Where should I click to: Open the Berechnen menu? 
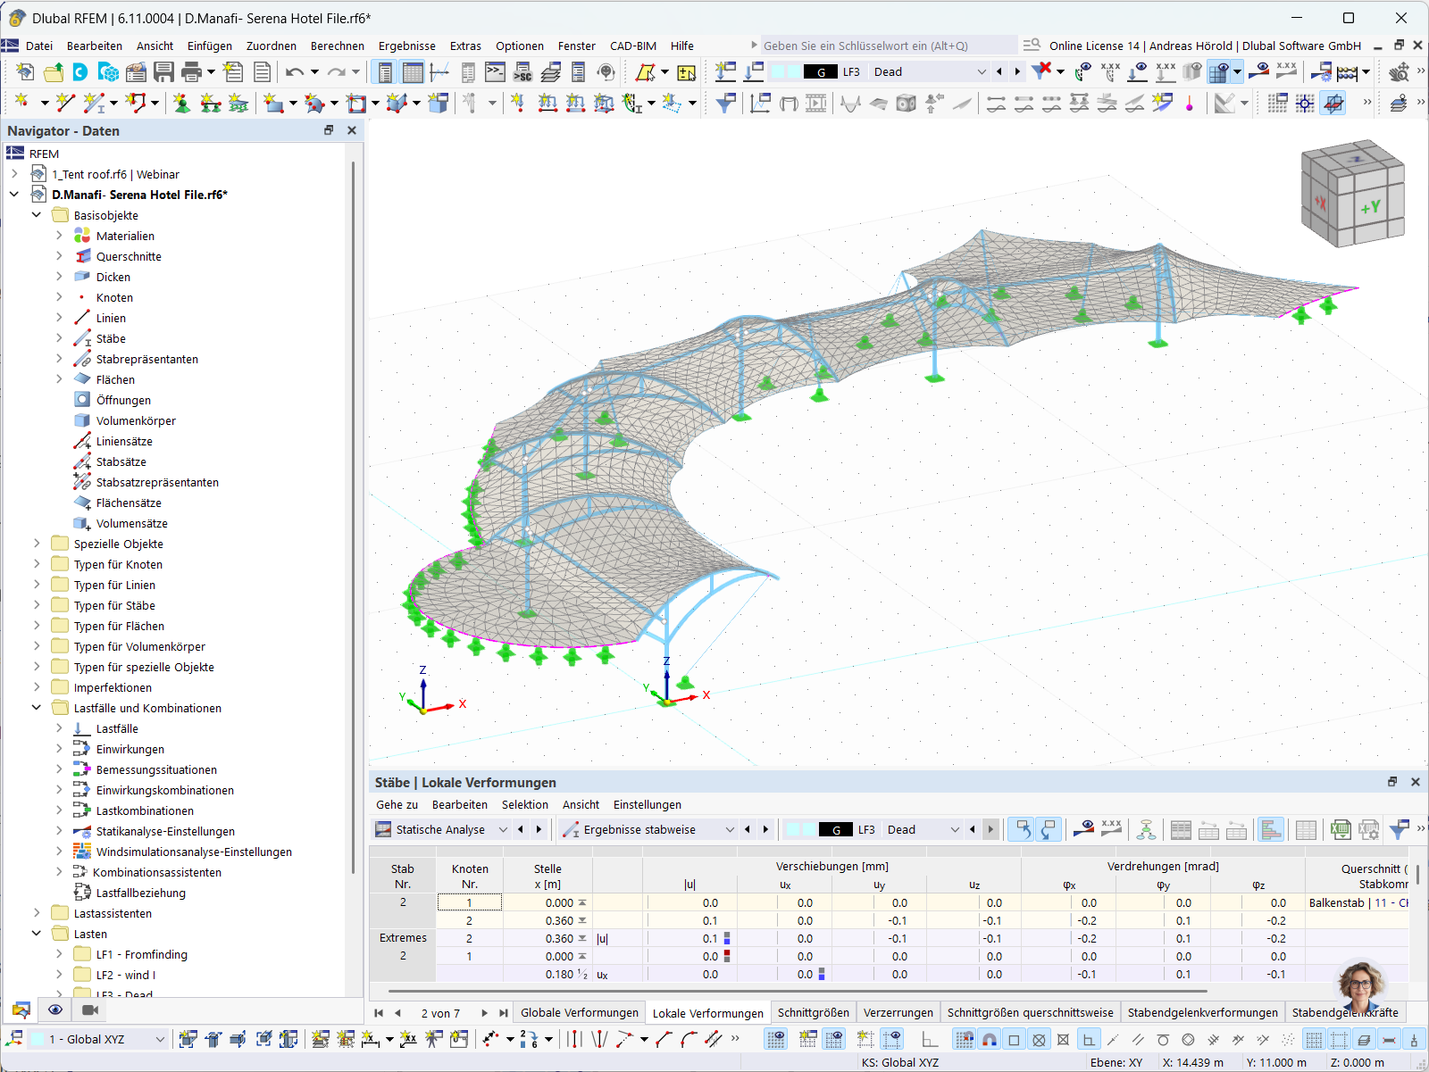pyautogui.click(x=338, y=46)
